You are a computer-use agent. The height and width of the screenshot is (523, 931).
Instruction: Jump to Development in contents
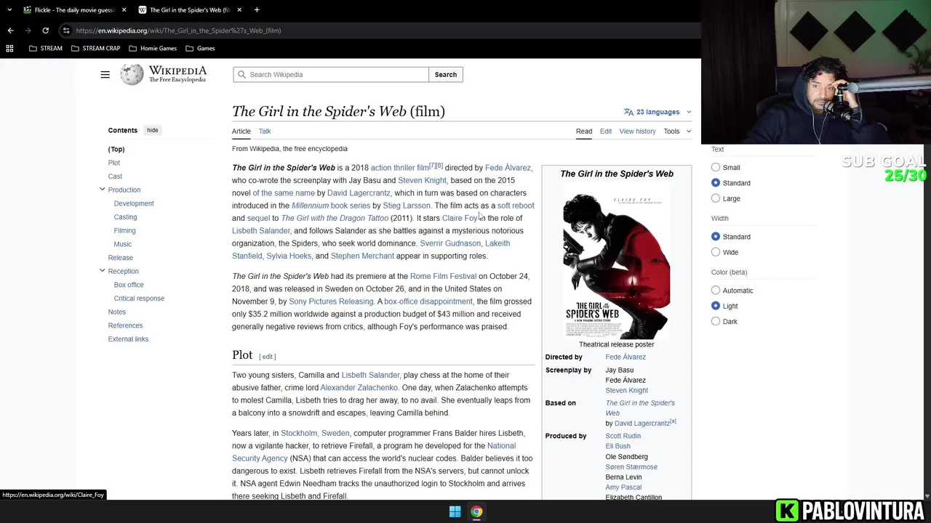[134, 203]
